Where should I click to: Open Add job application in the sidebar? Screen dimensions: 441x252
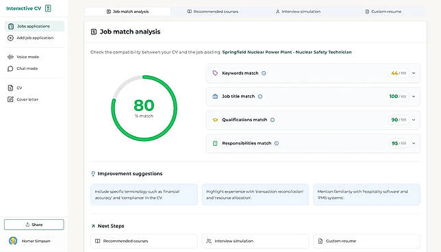34,38
